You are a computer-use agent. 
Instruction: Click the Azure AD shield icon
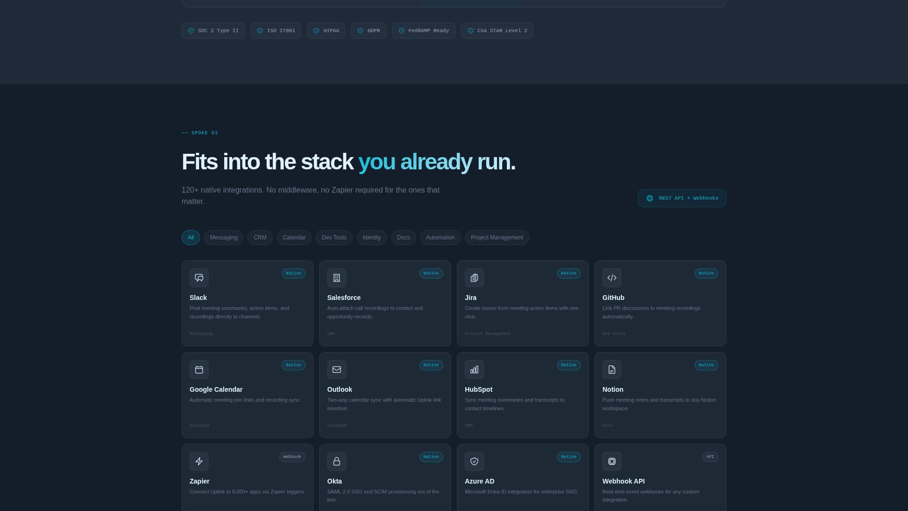click(x=474, y=461)
